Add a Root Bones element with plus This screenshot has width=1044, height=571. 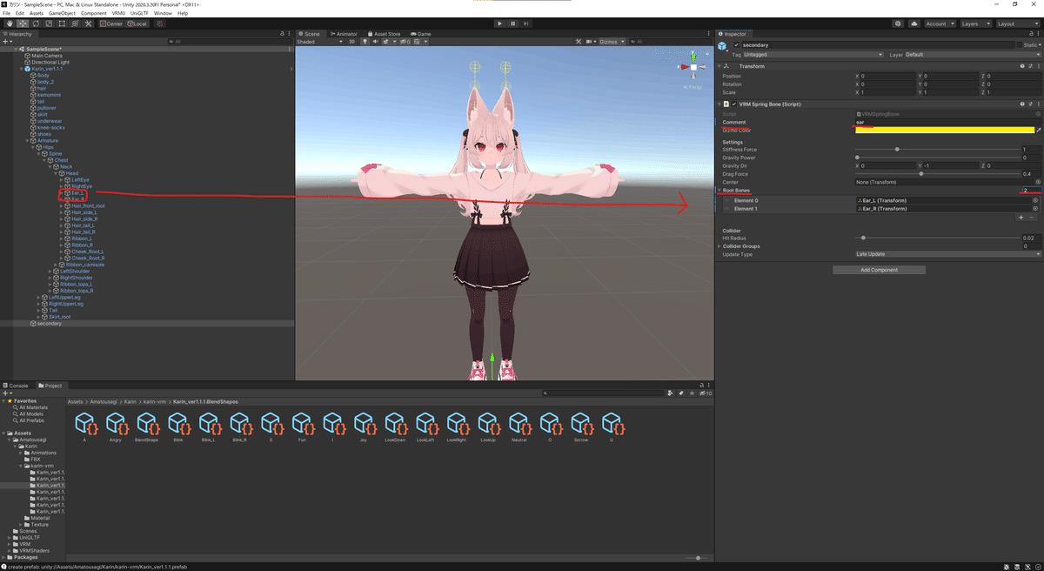[1021, 218]
